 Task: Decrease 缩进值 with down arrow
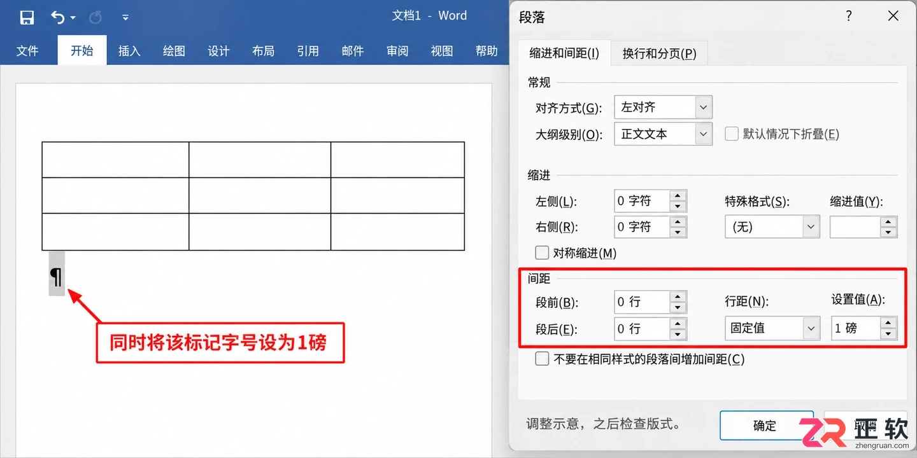pos(888,232)
